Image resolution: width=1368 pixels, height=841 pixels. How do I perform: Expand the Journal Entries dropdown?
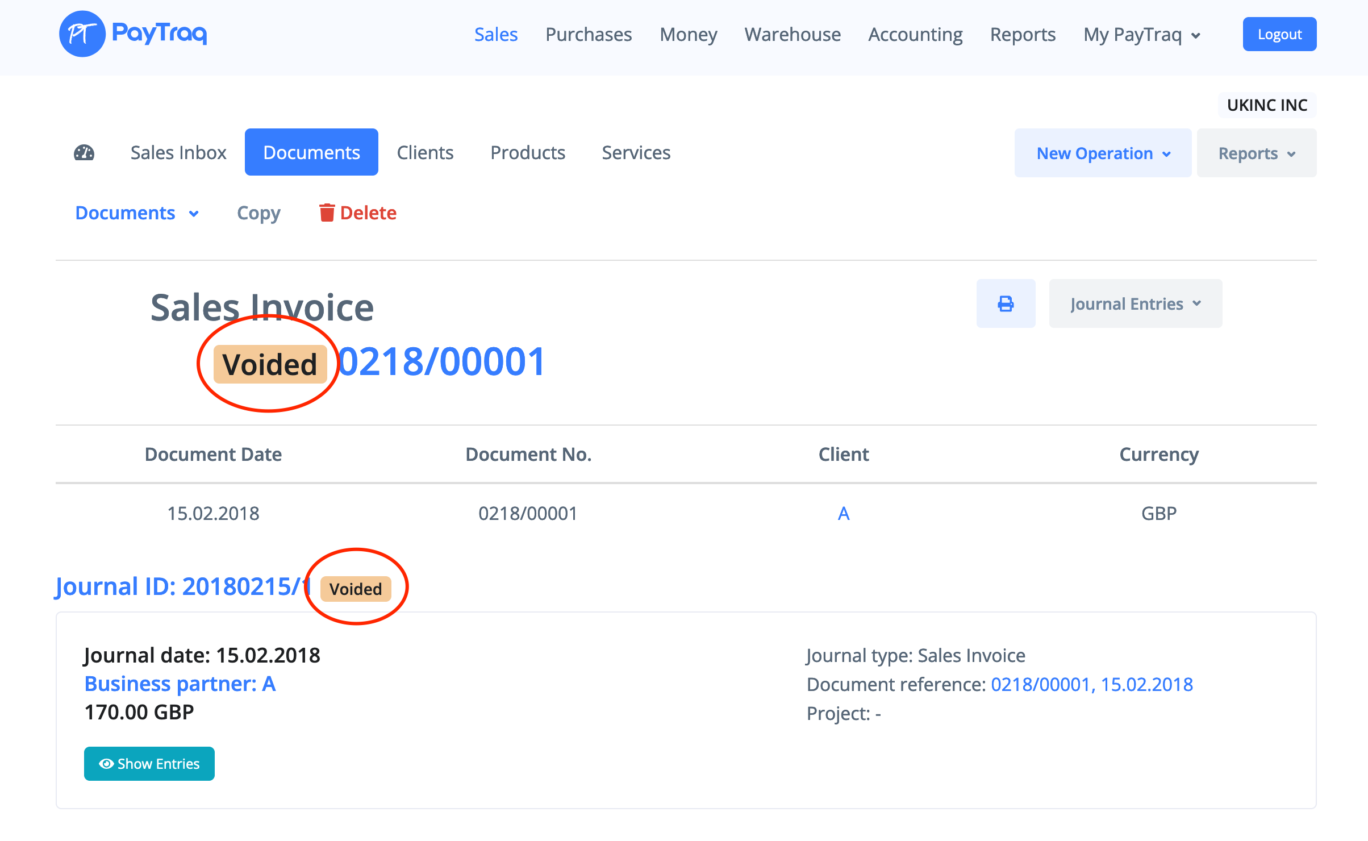[x=1135, y=303]
